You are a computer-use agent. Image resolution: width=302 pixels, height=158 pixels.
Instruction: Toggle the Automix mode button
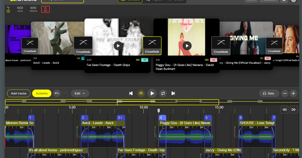[42, 93]
